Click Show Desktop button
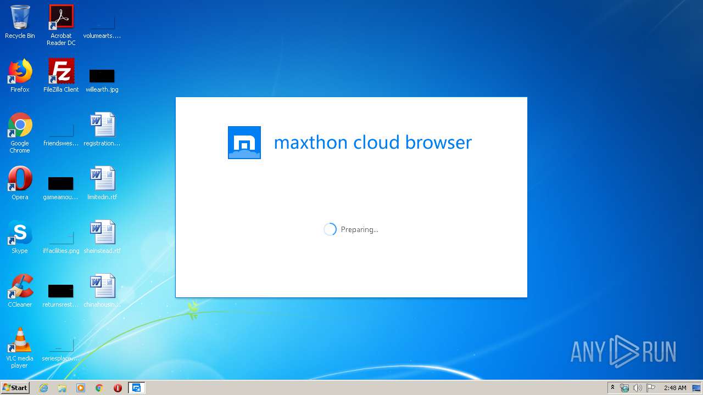Image resolution: width=703 pixels, height=395 pixels. pos(697,388)
